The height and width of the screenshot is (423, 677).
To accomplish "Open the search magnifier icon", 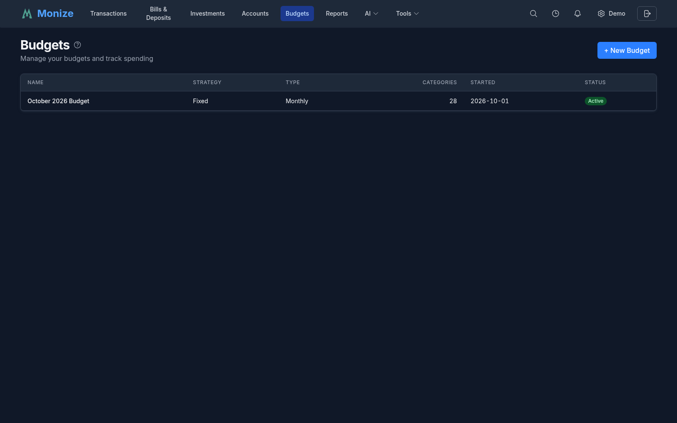I will (x=534, y=14).
